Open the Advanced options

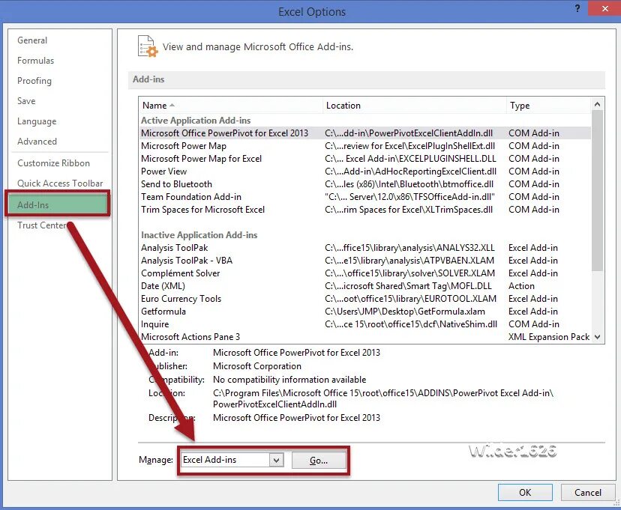pyautogui.click(x=37, y=141)
